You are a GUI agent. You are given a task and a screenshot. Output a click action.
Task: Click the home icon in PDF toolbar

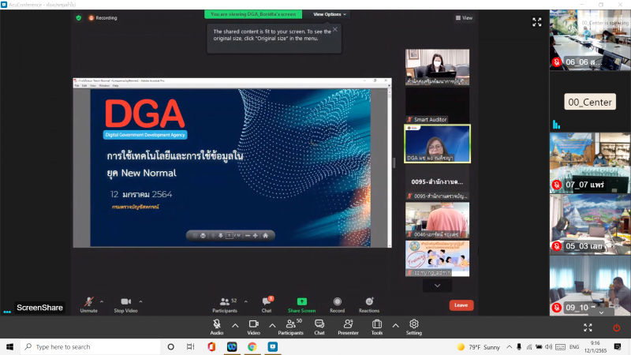[265, 235]
